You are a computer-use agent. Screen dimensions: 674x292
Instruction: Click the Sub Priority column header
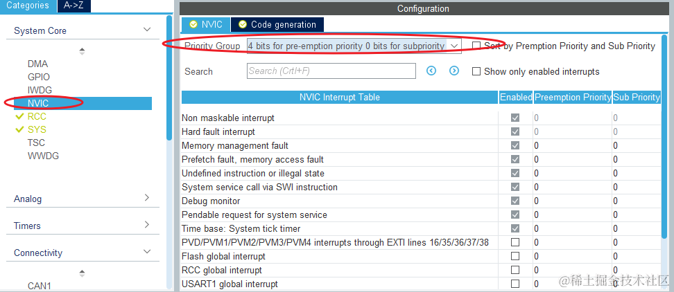pyautogui.click(x=637, y=98)
